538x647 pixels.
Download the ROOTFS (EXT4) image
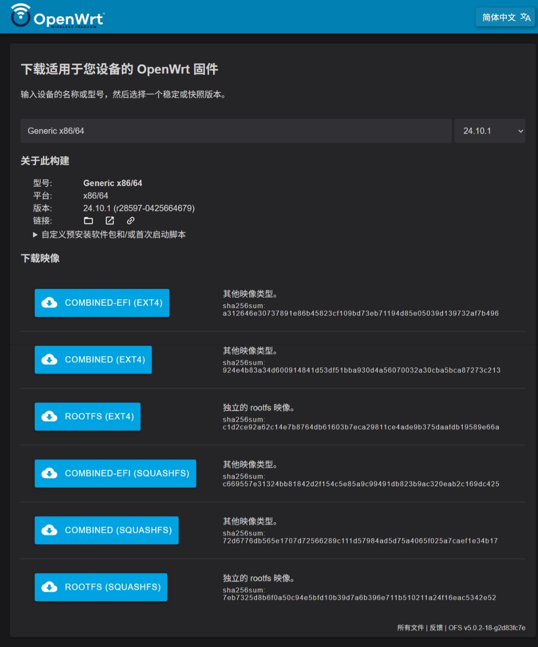pyautogui.click(x=87, y=416)
